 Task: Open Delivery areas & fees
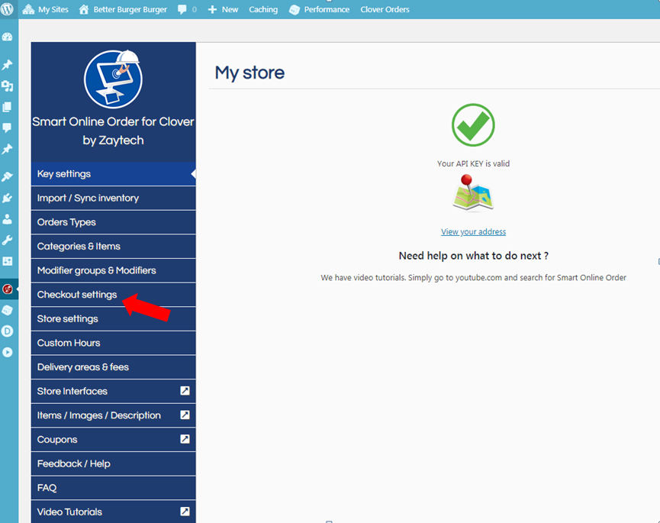113,366
